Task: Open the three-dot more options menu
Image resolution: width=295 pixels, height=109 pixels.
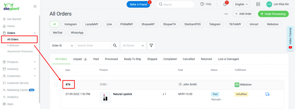Action: click(226, 14)
